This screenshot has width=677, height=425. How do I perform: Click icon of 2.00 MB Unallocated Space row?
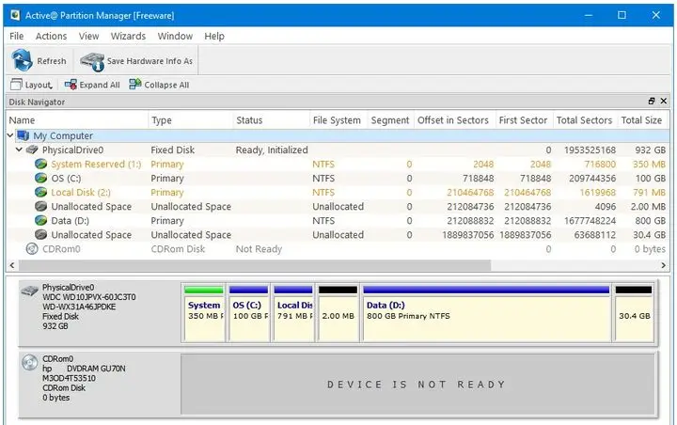pyautogui.click(x=40, y=207)
